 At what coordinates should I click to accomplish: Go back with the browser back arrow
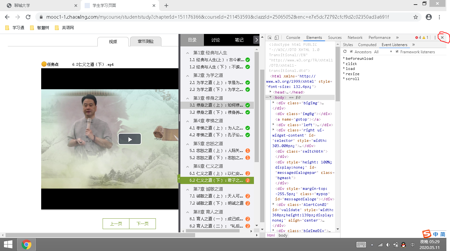[x=7, y=17]
